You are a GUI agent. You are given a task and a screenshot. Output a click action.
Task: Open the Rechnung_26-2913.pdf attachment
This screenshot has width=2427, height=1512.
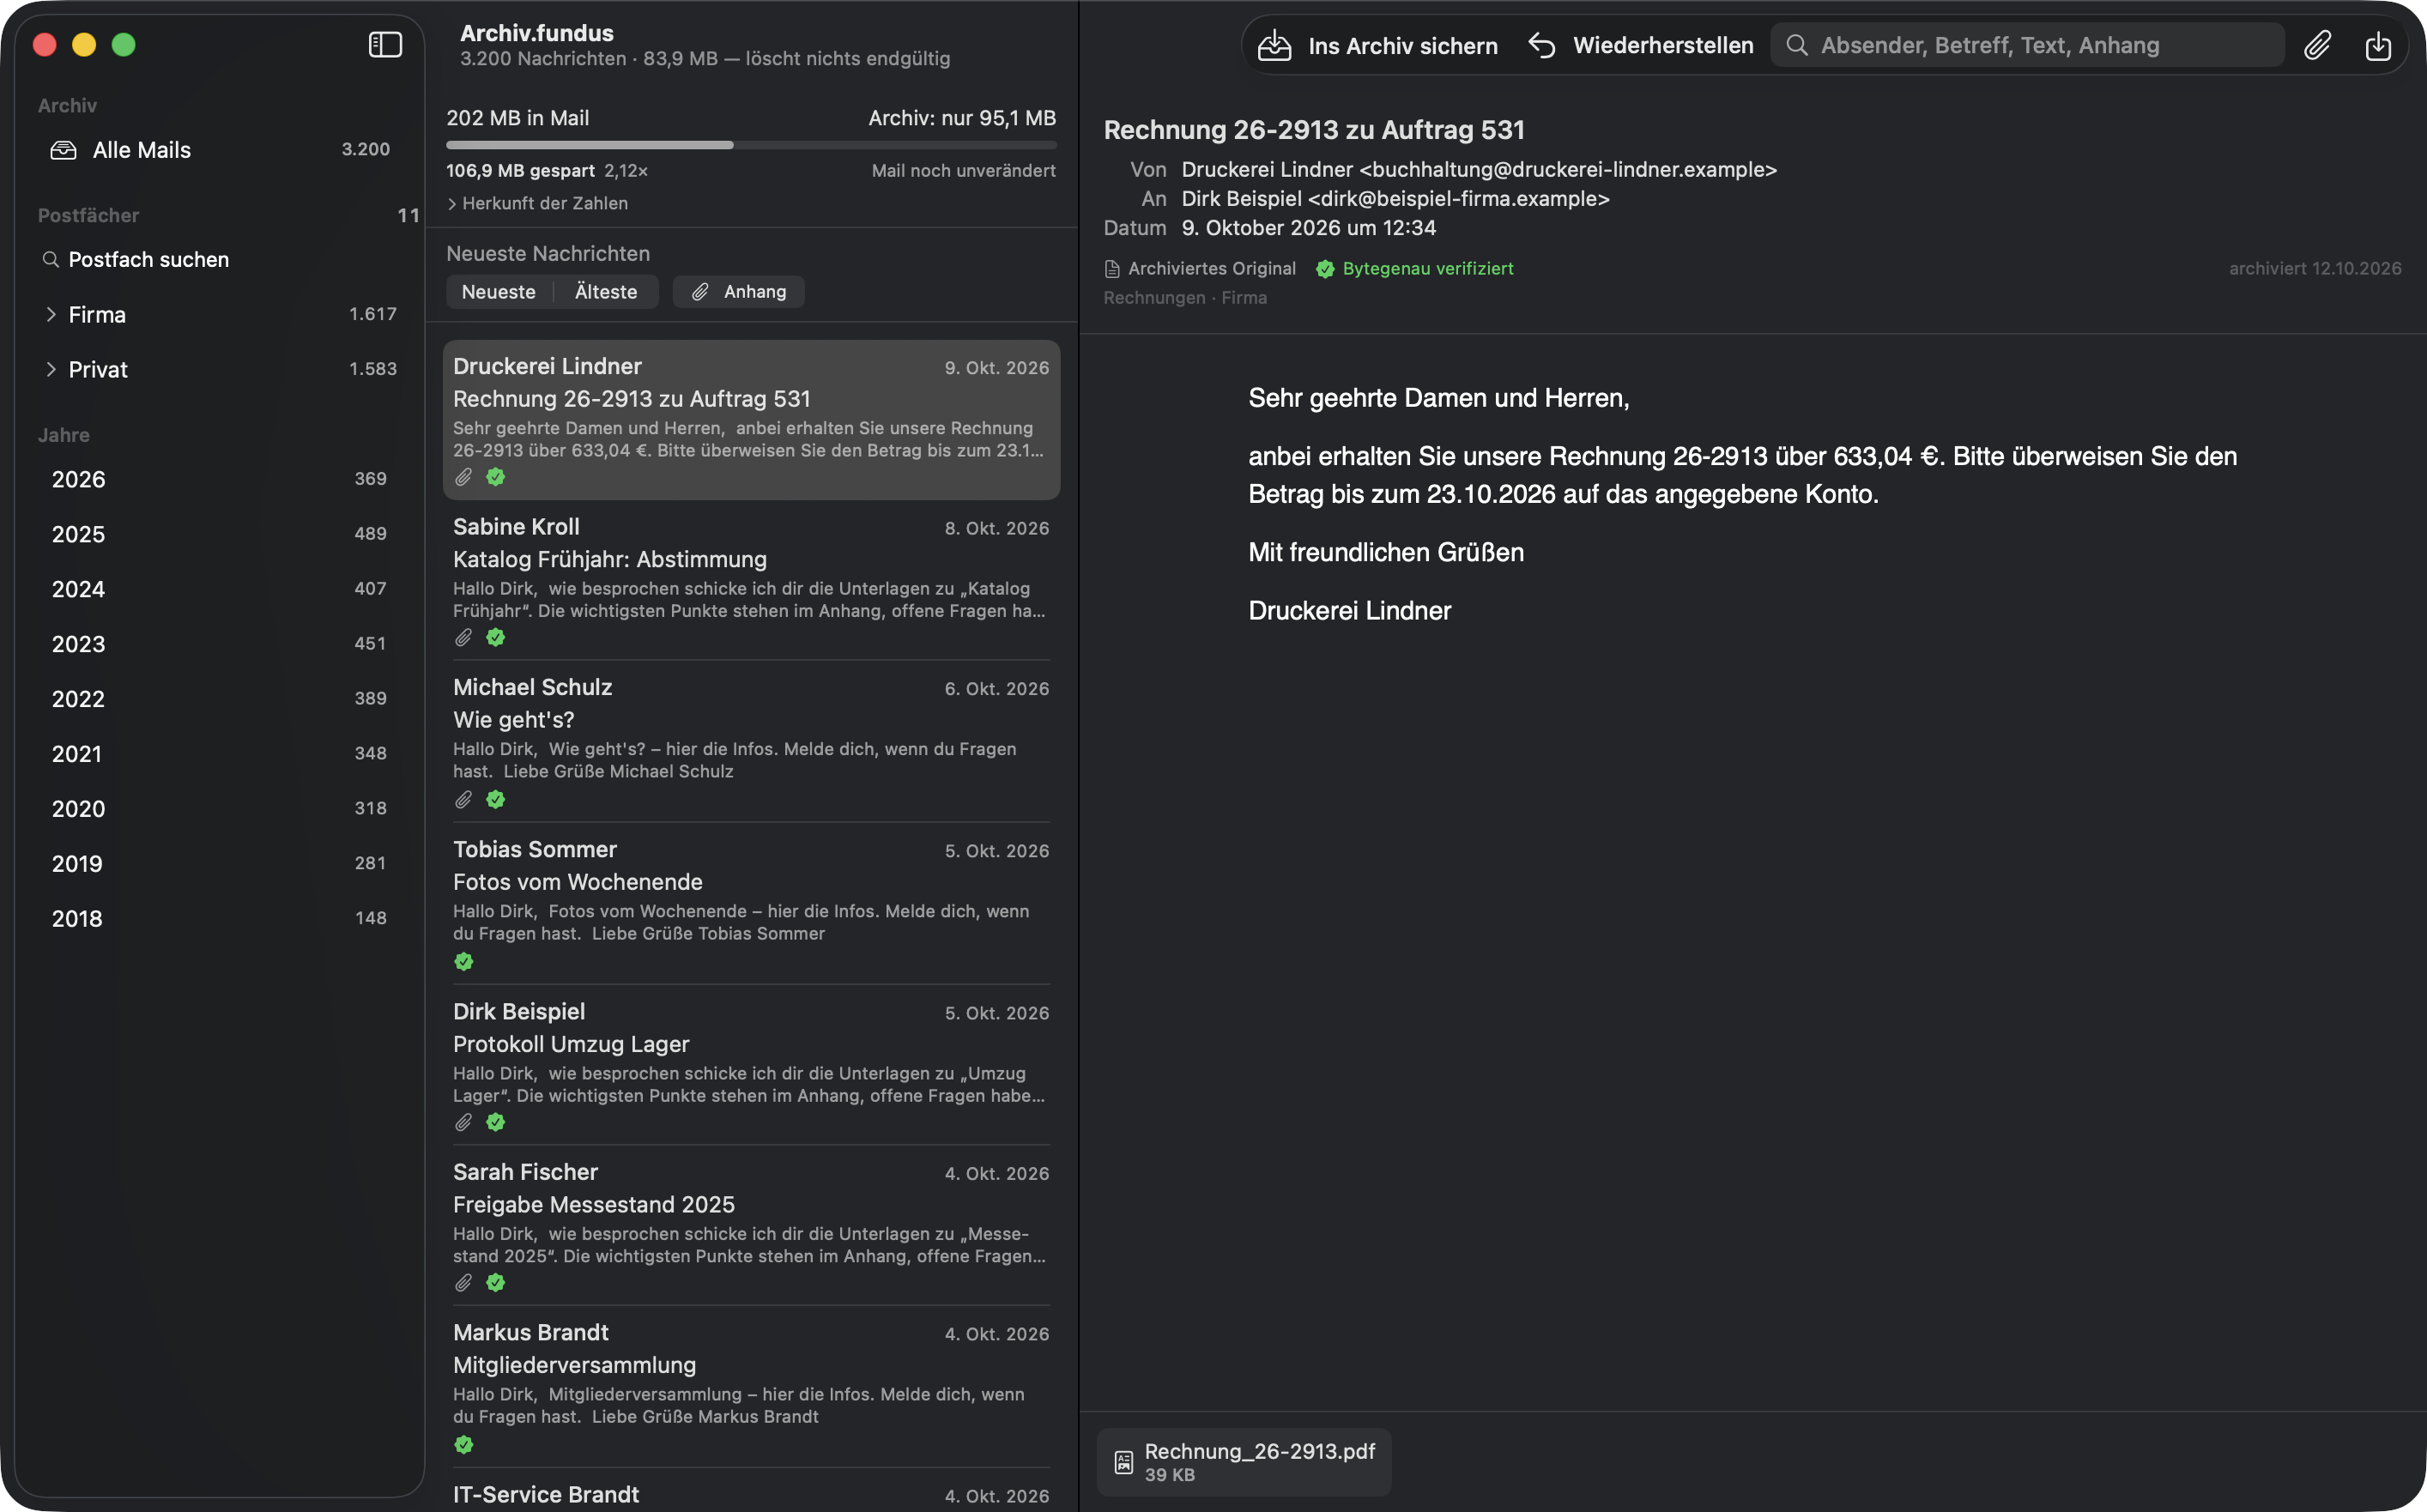coord(1244,1462)
